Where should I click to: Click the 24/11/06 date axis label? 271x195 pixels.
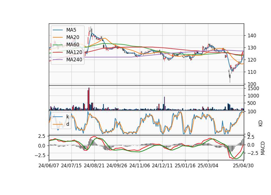[x=140, y=166]
